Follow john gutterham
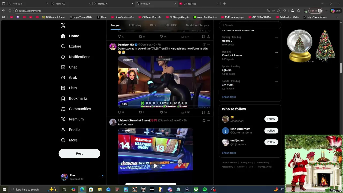343x193 pixels. coord(271,131)
